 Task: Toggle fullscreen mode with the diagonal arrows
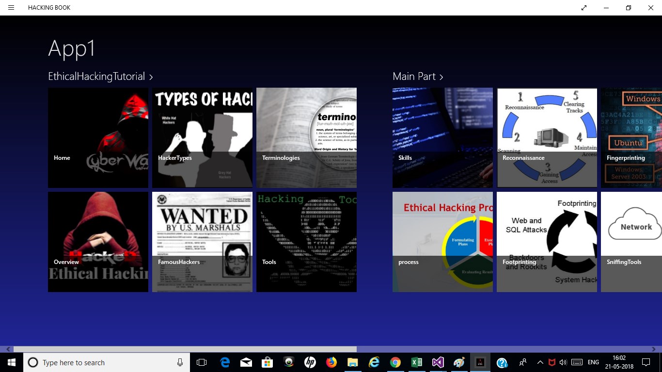[x=583, y=8]
